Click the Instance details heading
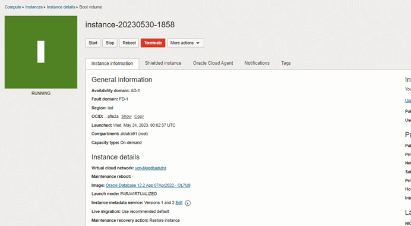 [115, 157]
